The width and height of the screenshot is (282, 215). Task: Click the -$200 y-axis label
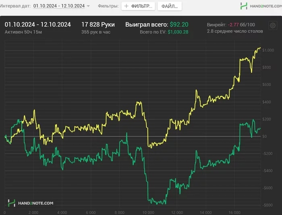tap(267, 154)
